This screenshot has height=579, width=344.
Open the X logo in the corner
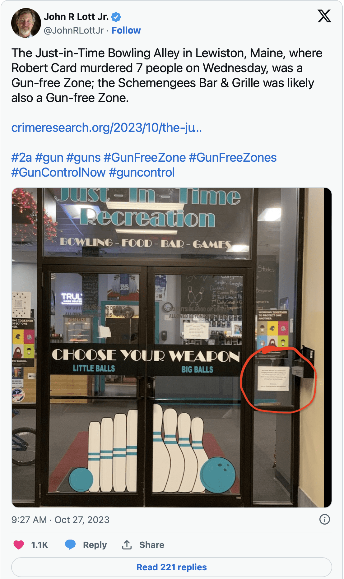[324, 16]
